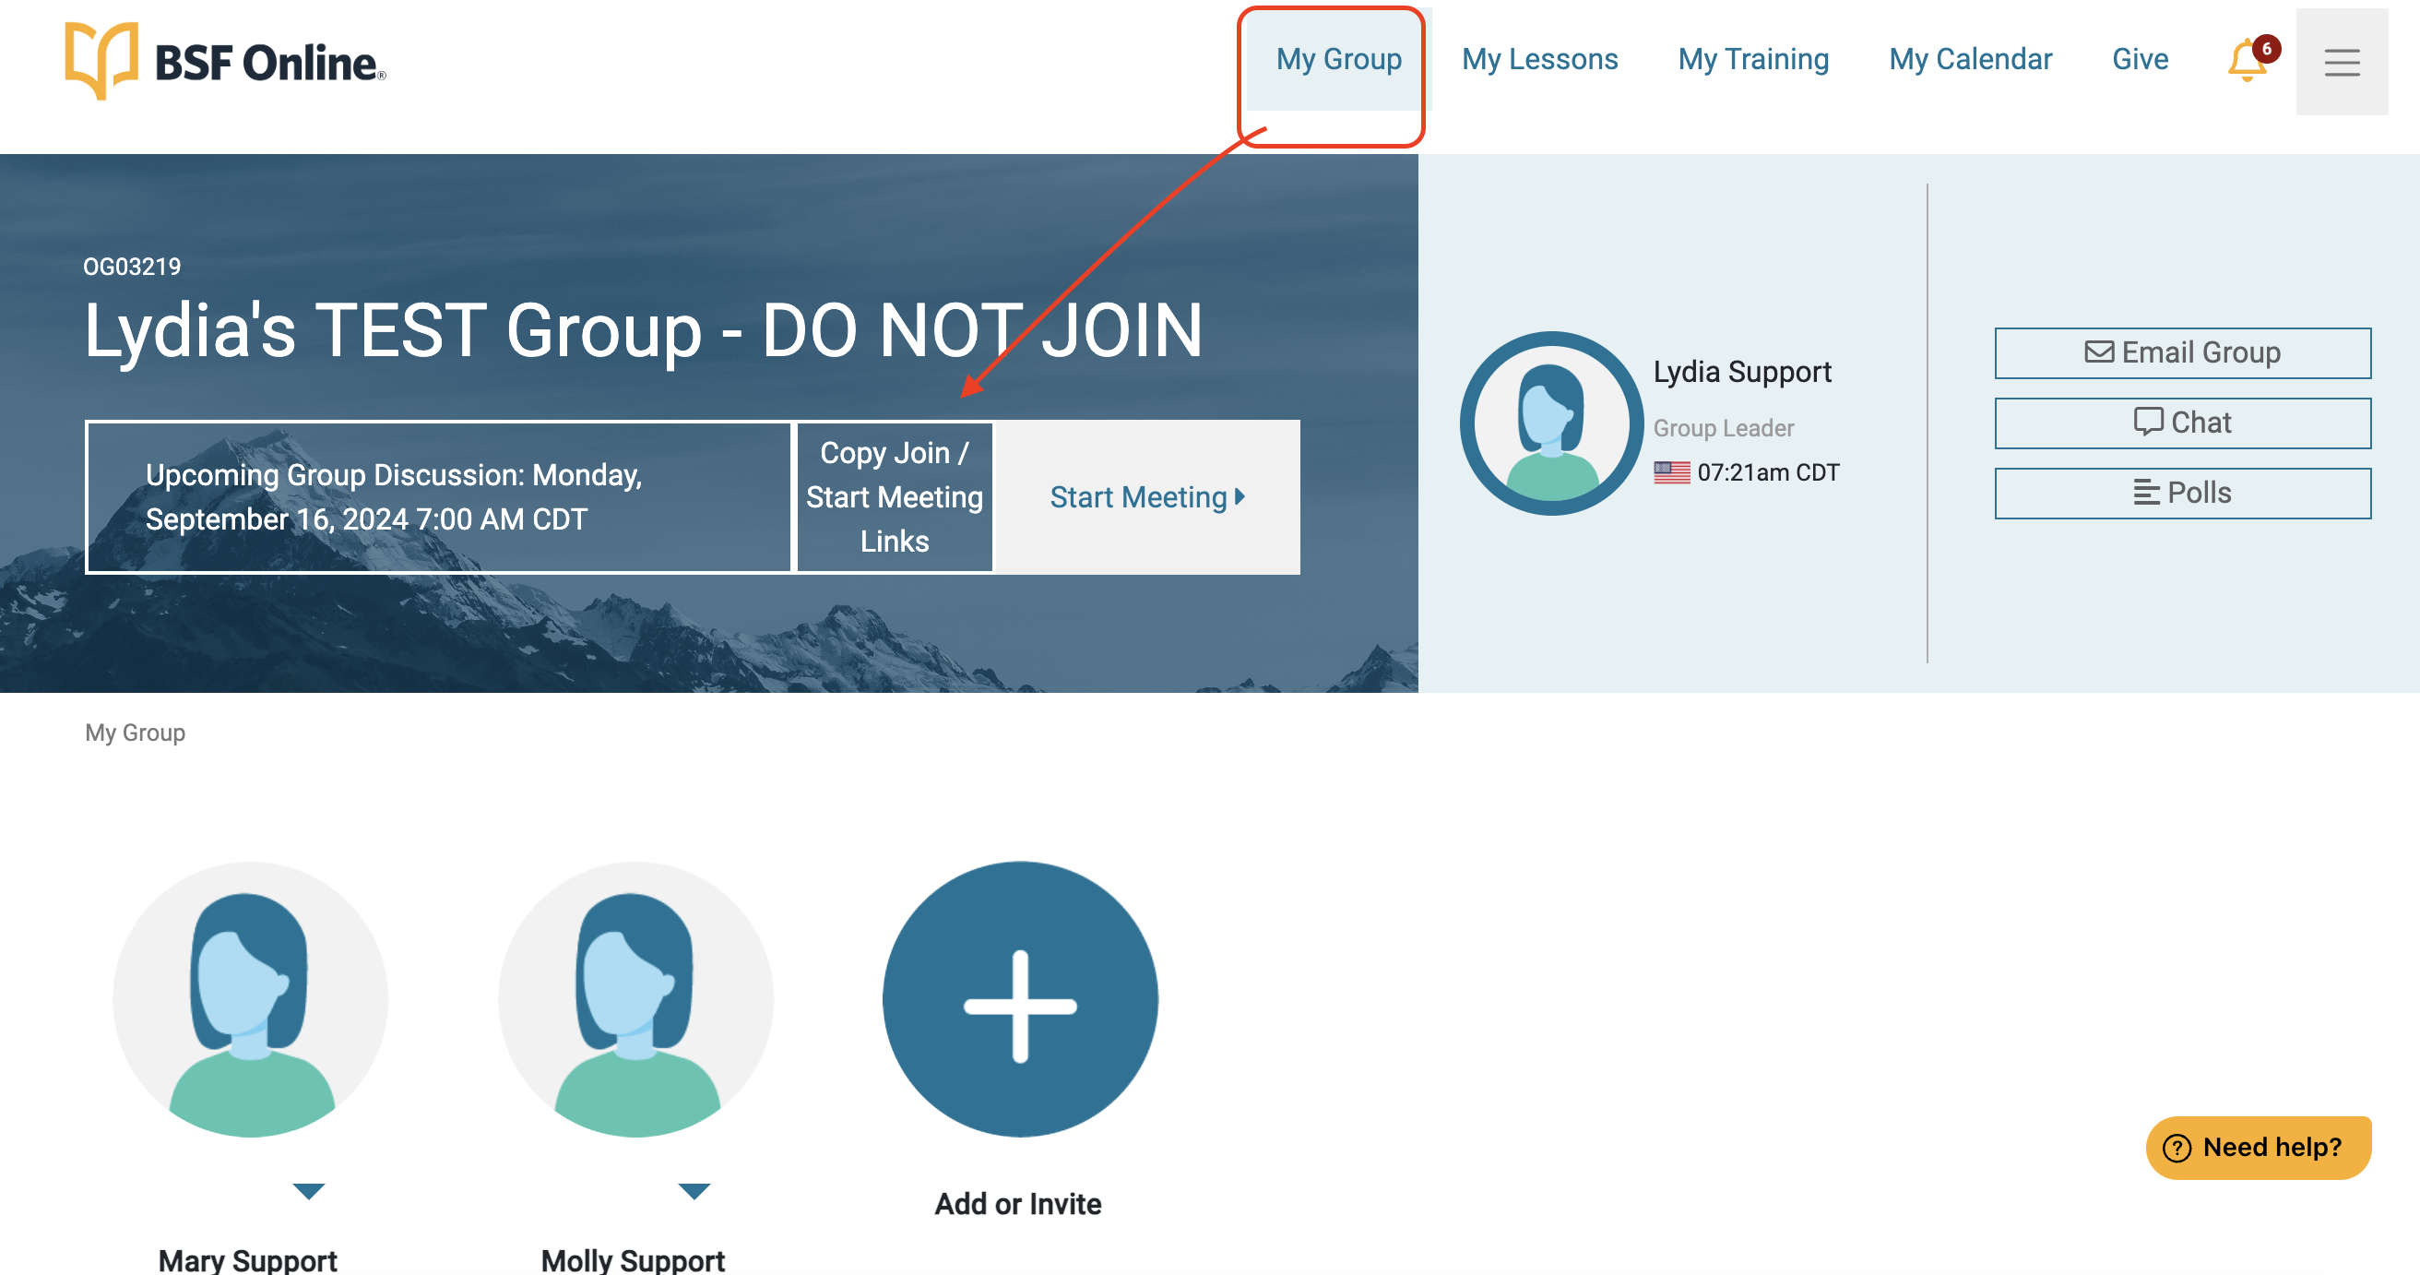Select the Give menu item
Viewport: 2420px width, 1275px height.
tap(2139, 59)
